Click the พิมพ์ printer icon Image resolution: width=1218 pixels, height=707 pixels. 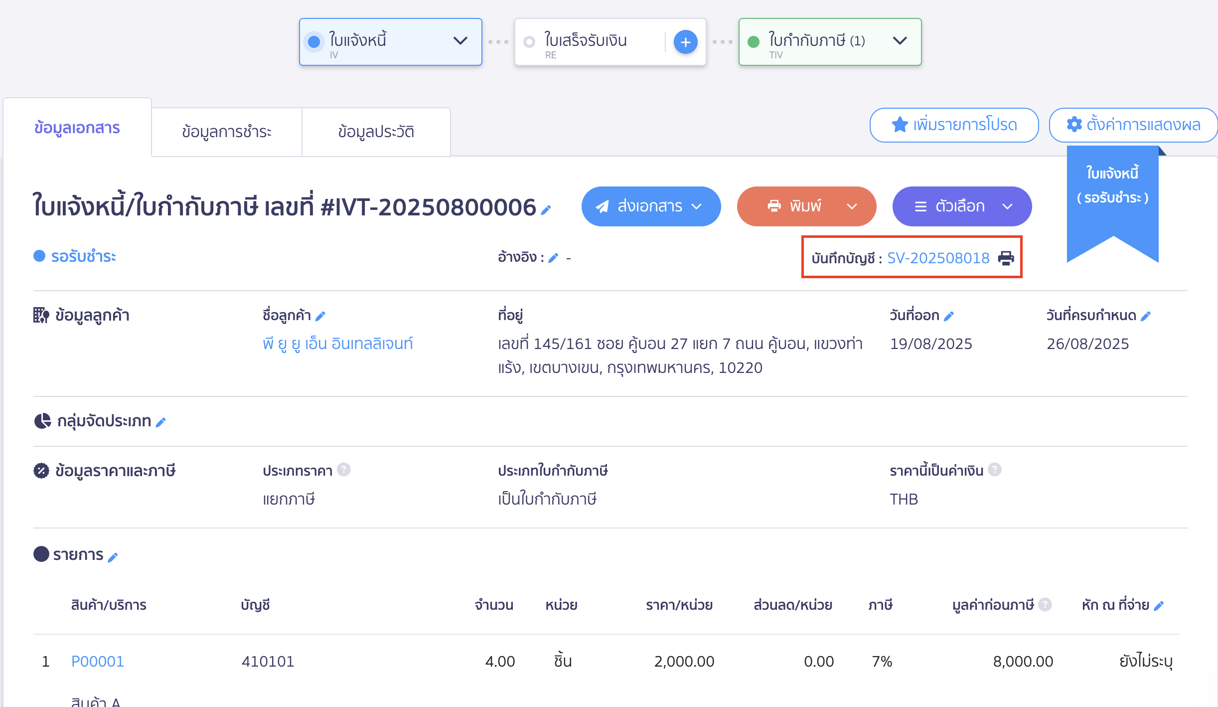[x=774, y=206]
